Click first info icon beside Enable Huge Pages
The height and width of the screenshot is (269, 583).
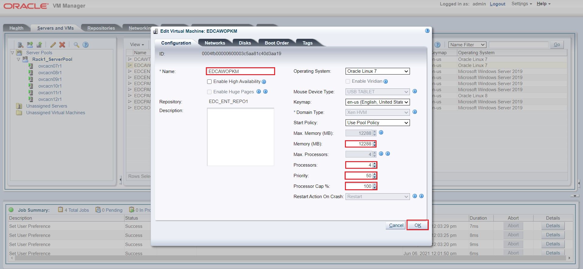point(259,91)
